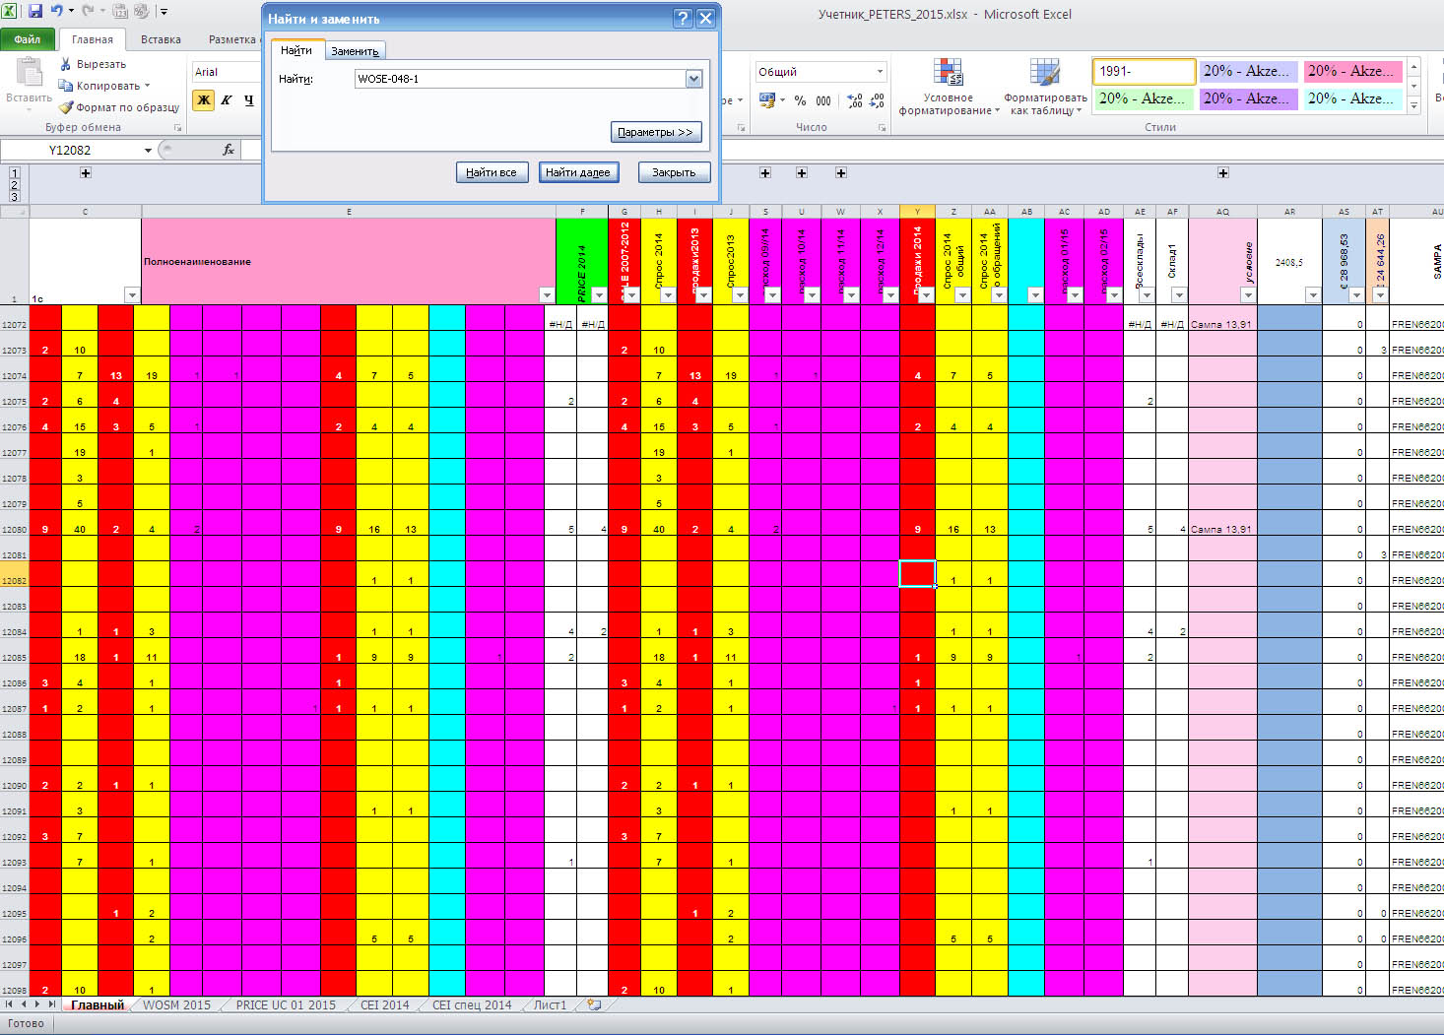Image resolution: width=1444 pixels, height=1035 pixels.
Task: Switch to the Заменить tab
Action: (x=355, y=51)
